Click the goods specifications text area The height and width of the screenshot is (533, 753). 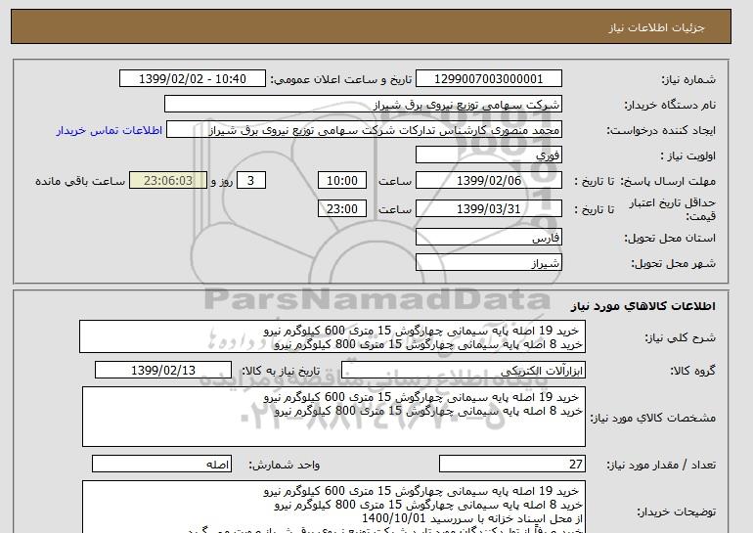[x=333, y=417]
